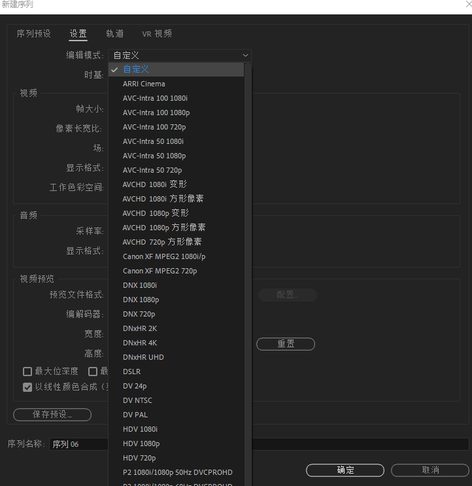
Task: Select AVC-Intra 100 1080p option
Action: [156, 113]
